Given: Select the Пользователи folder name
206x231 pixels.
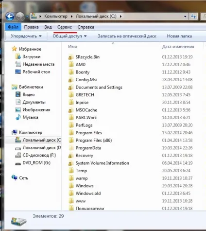Looking at the screenshot, I should tap(90, 209).
